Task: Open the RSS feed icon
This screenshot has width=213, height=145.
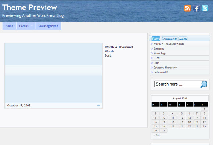Action: pyautogui.click(x=187, y=8)
